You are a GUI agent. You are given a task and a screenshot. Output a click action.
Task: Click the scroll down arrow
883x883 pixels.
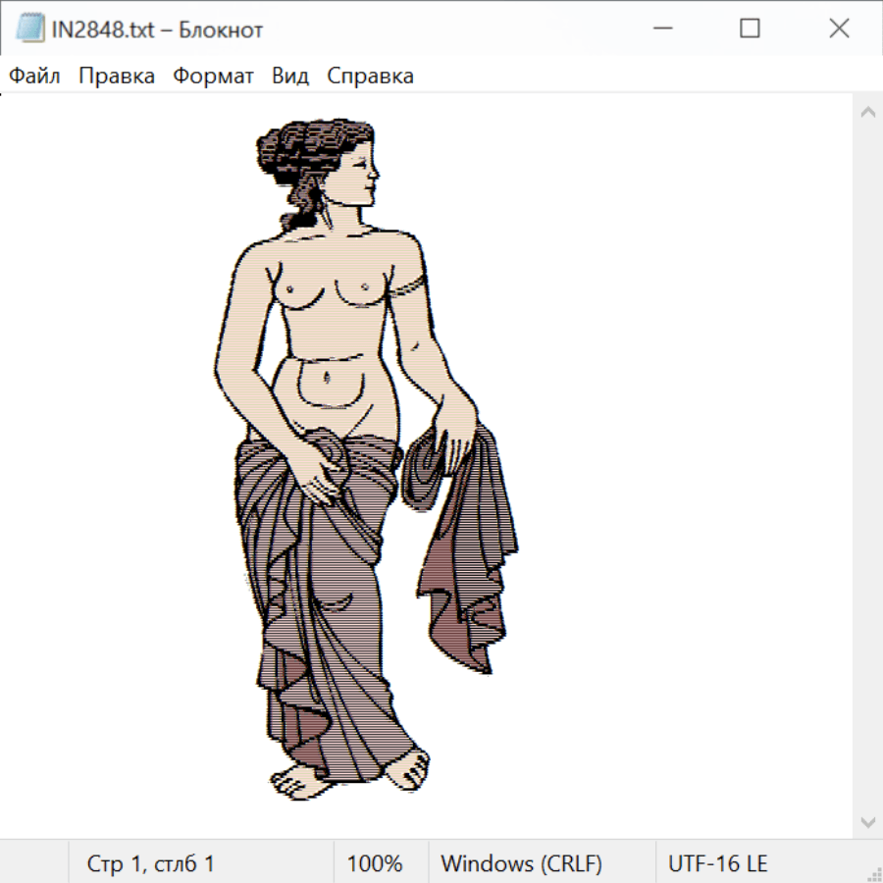867,821
